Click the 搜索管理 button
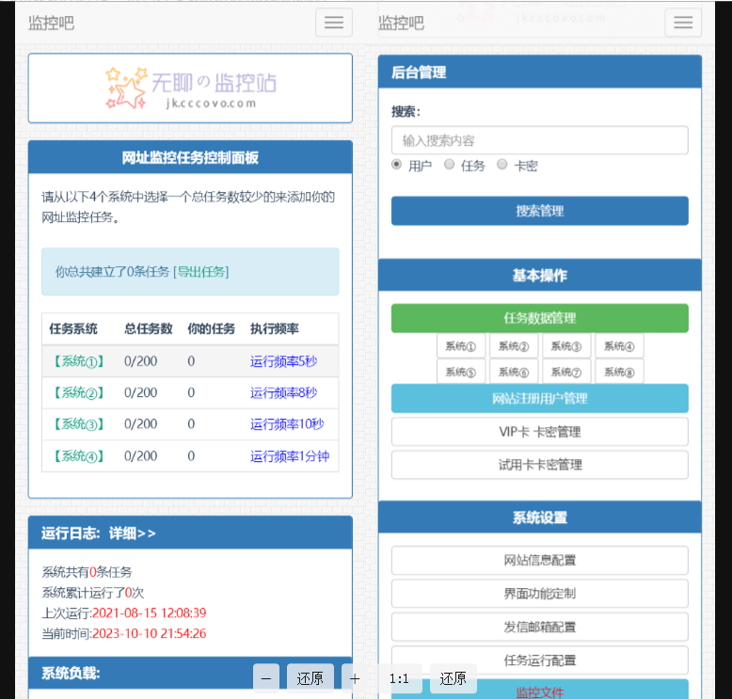The image size is (732, 699). click(x=540, y=211)
